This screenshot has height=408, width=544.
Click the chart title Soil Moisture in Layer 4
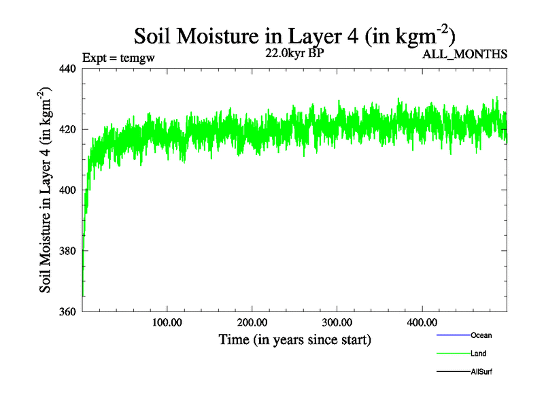(x=294, y=36)
